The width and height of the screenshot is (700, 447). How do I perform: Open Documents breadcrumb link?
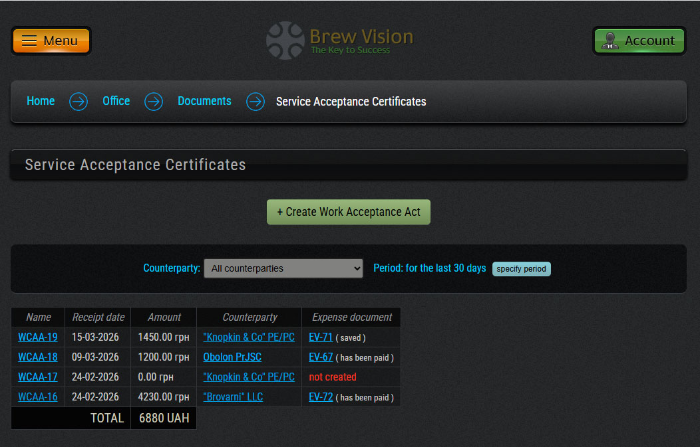tap(204, 101)
